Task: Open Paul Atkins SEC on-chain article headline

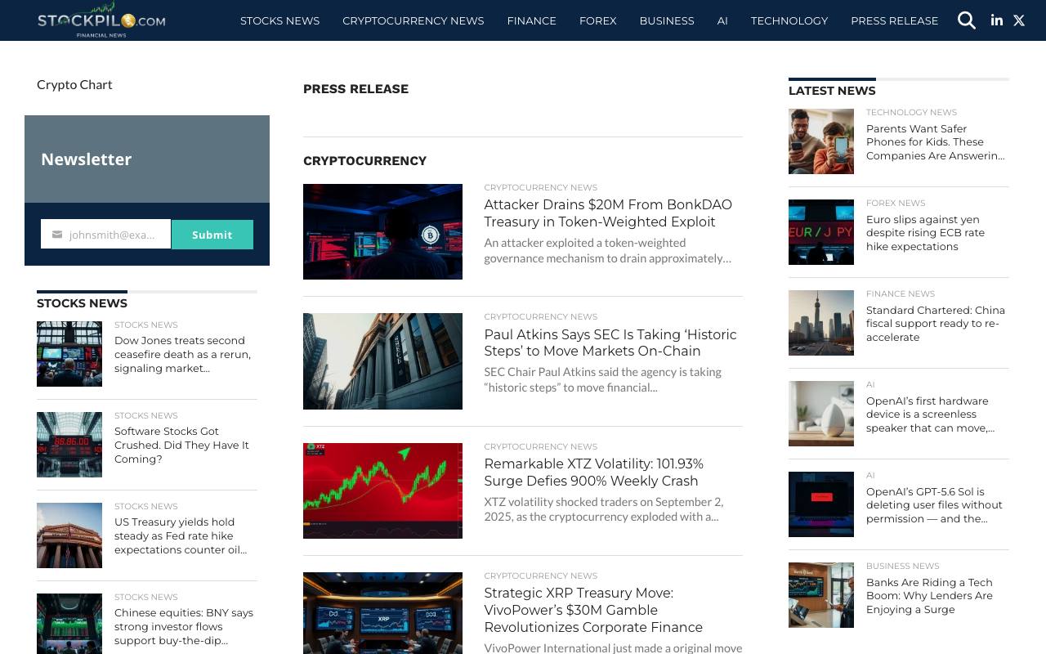Action: point(610,343)
